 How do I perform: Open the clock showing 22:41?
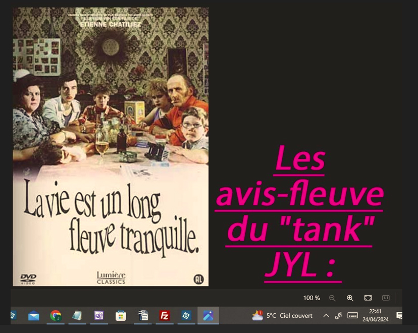pyautogui.click(x=376, y=315)
